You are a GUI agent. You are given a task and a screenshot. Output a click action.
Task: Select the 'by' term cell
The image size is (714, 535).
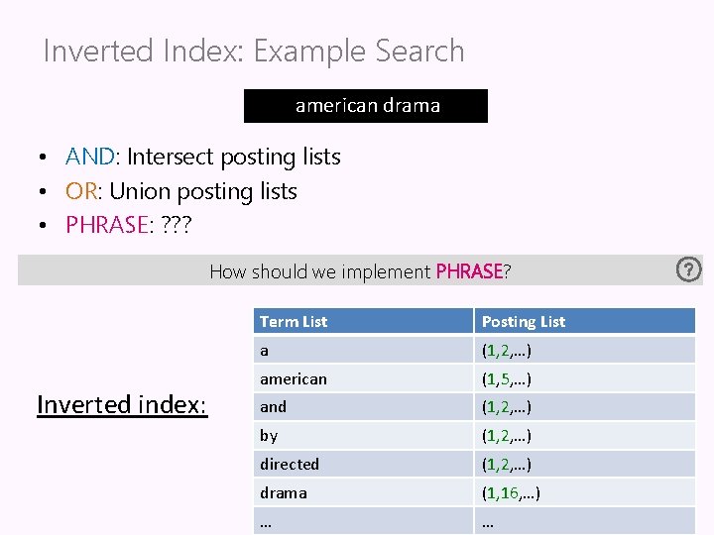[x=269, y=435]
